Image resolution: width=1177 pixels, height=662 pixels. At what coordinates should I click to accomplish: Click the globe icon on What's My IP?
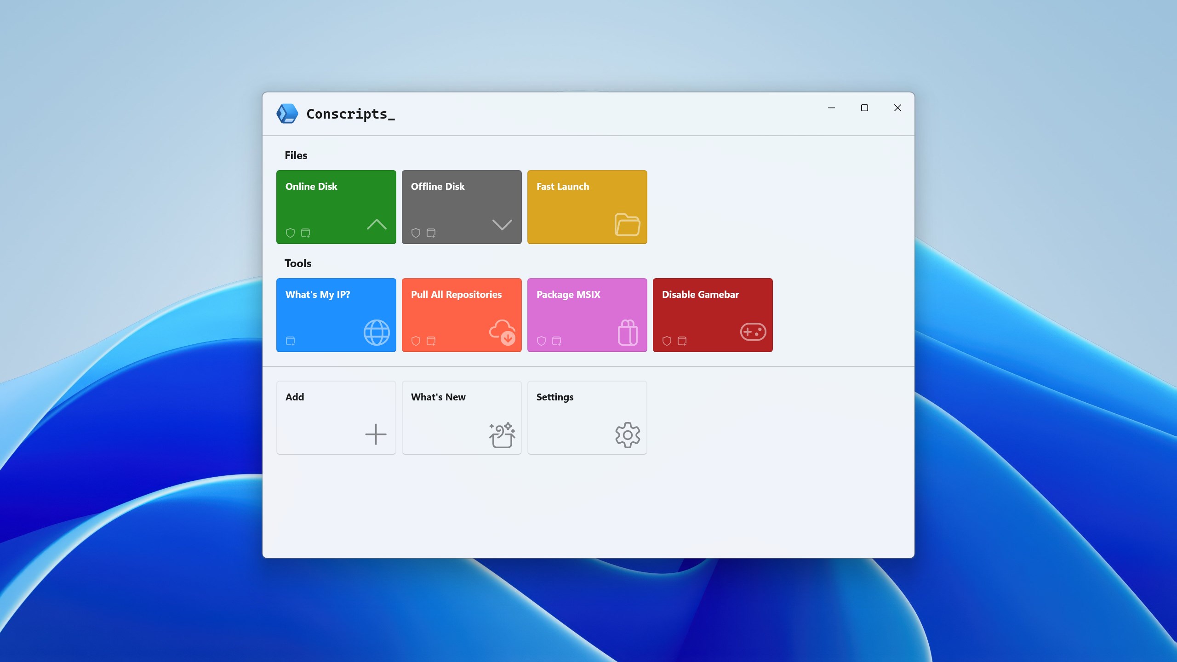[377, 332]
